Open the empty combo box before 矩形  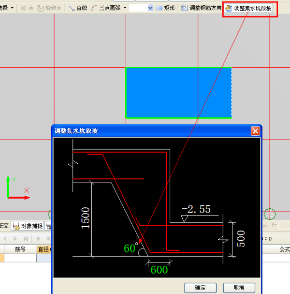tap(141, 8)
